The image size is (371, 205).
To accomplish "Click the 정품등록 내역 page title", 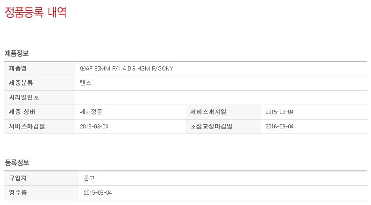I will click(x=36, y=12).
